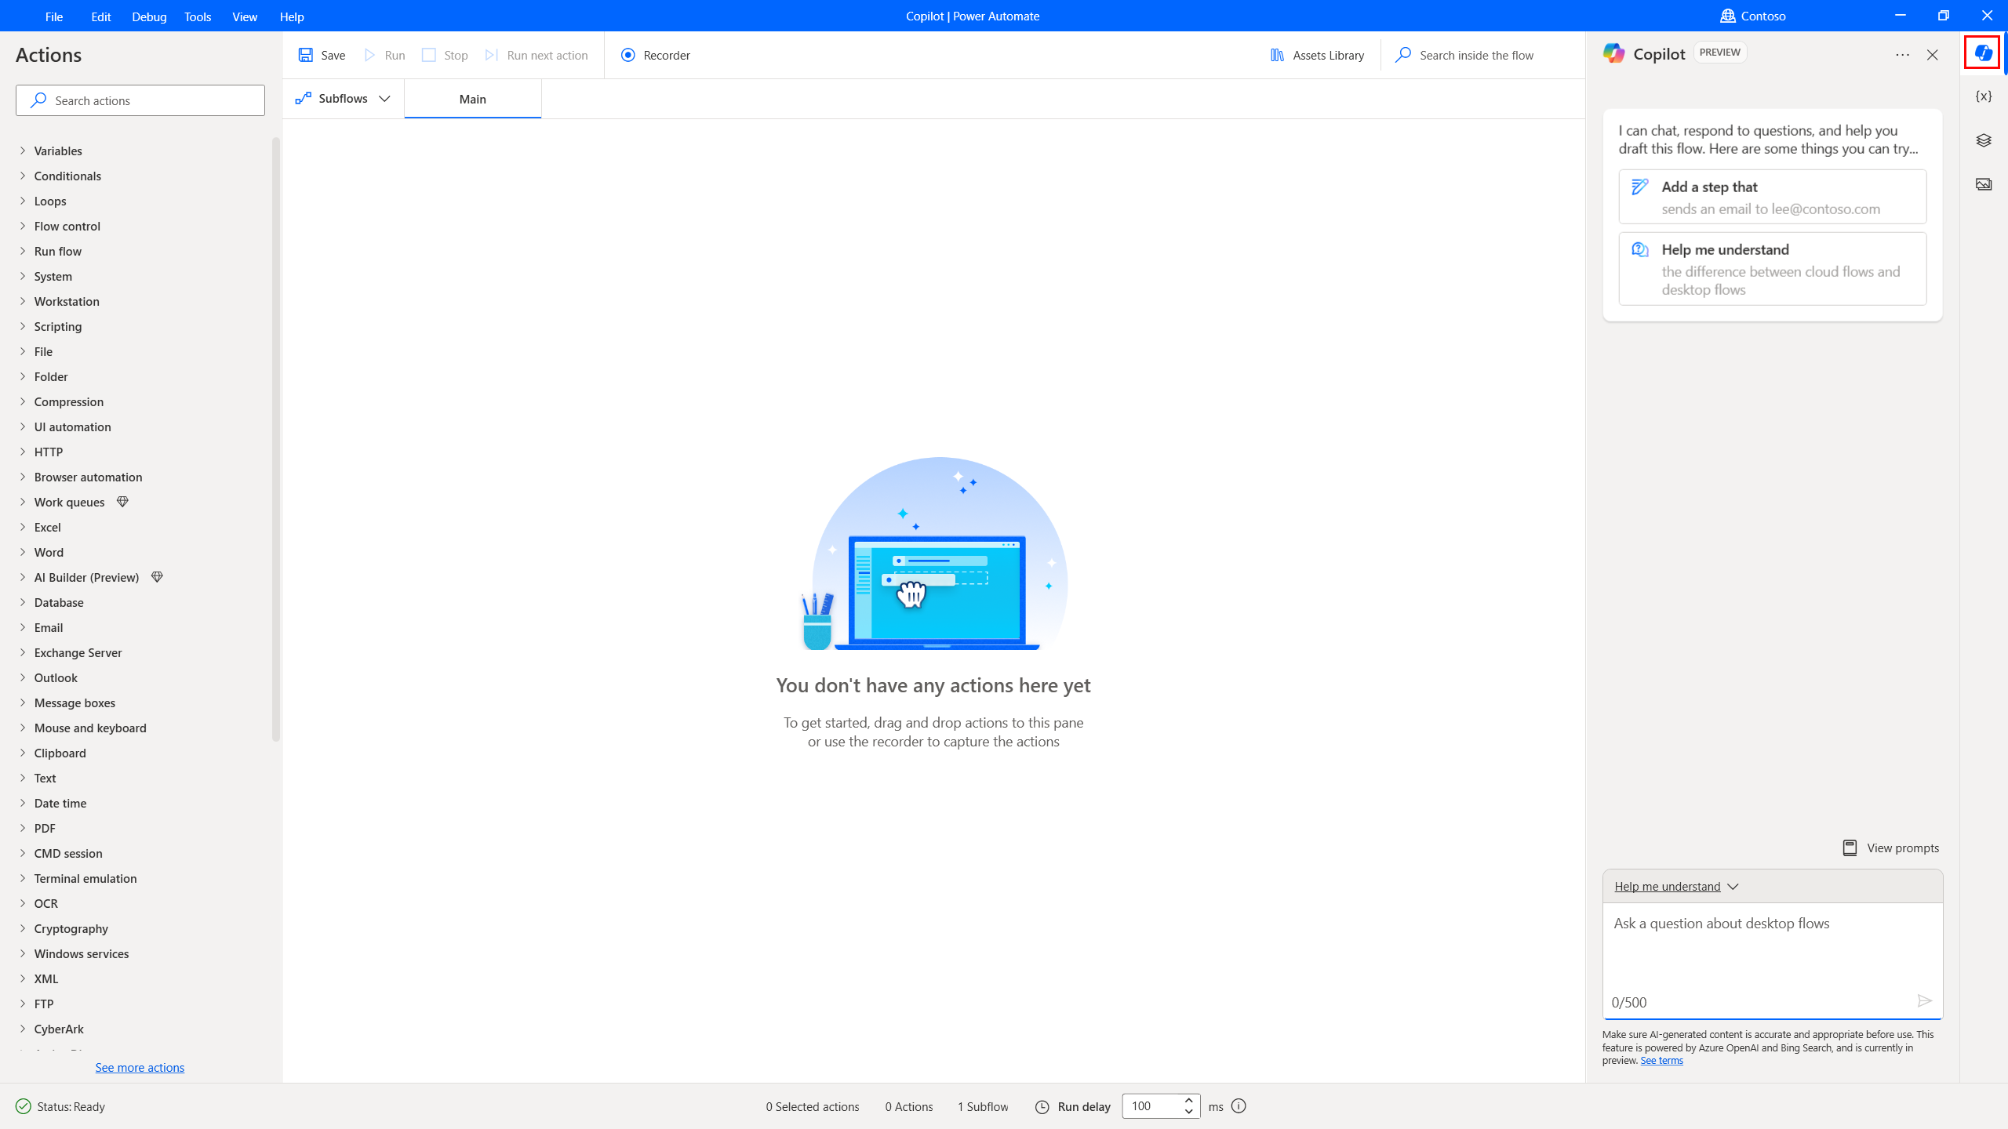Click the Run next action icon
Screen dimensions: 2008x1129
(x=493, y=55)
